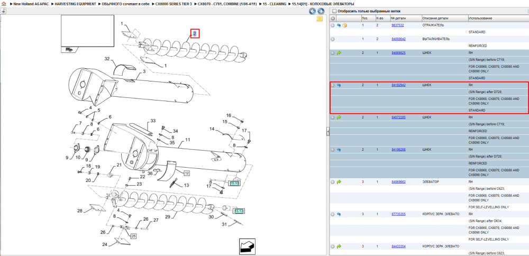Viewport: 529px width, 256px height.
Task: Open part number link 84433354
Action: (398, 246)
